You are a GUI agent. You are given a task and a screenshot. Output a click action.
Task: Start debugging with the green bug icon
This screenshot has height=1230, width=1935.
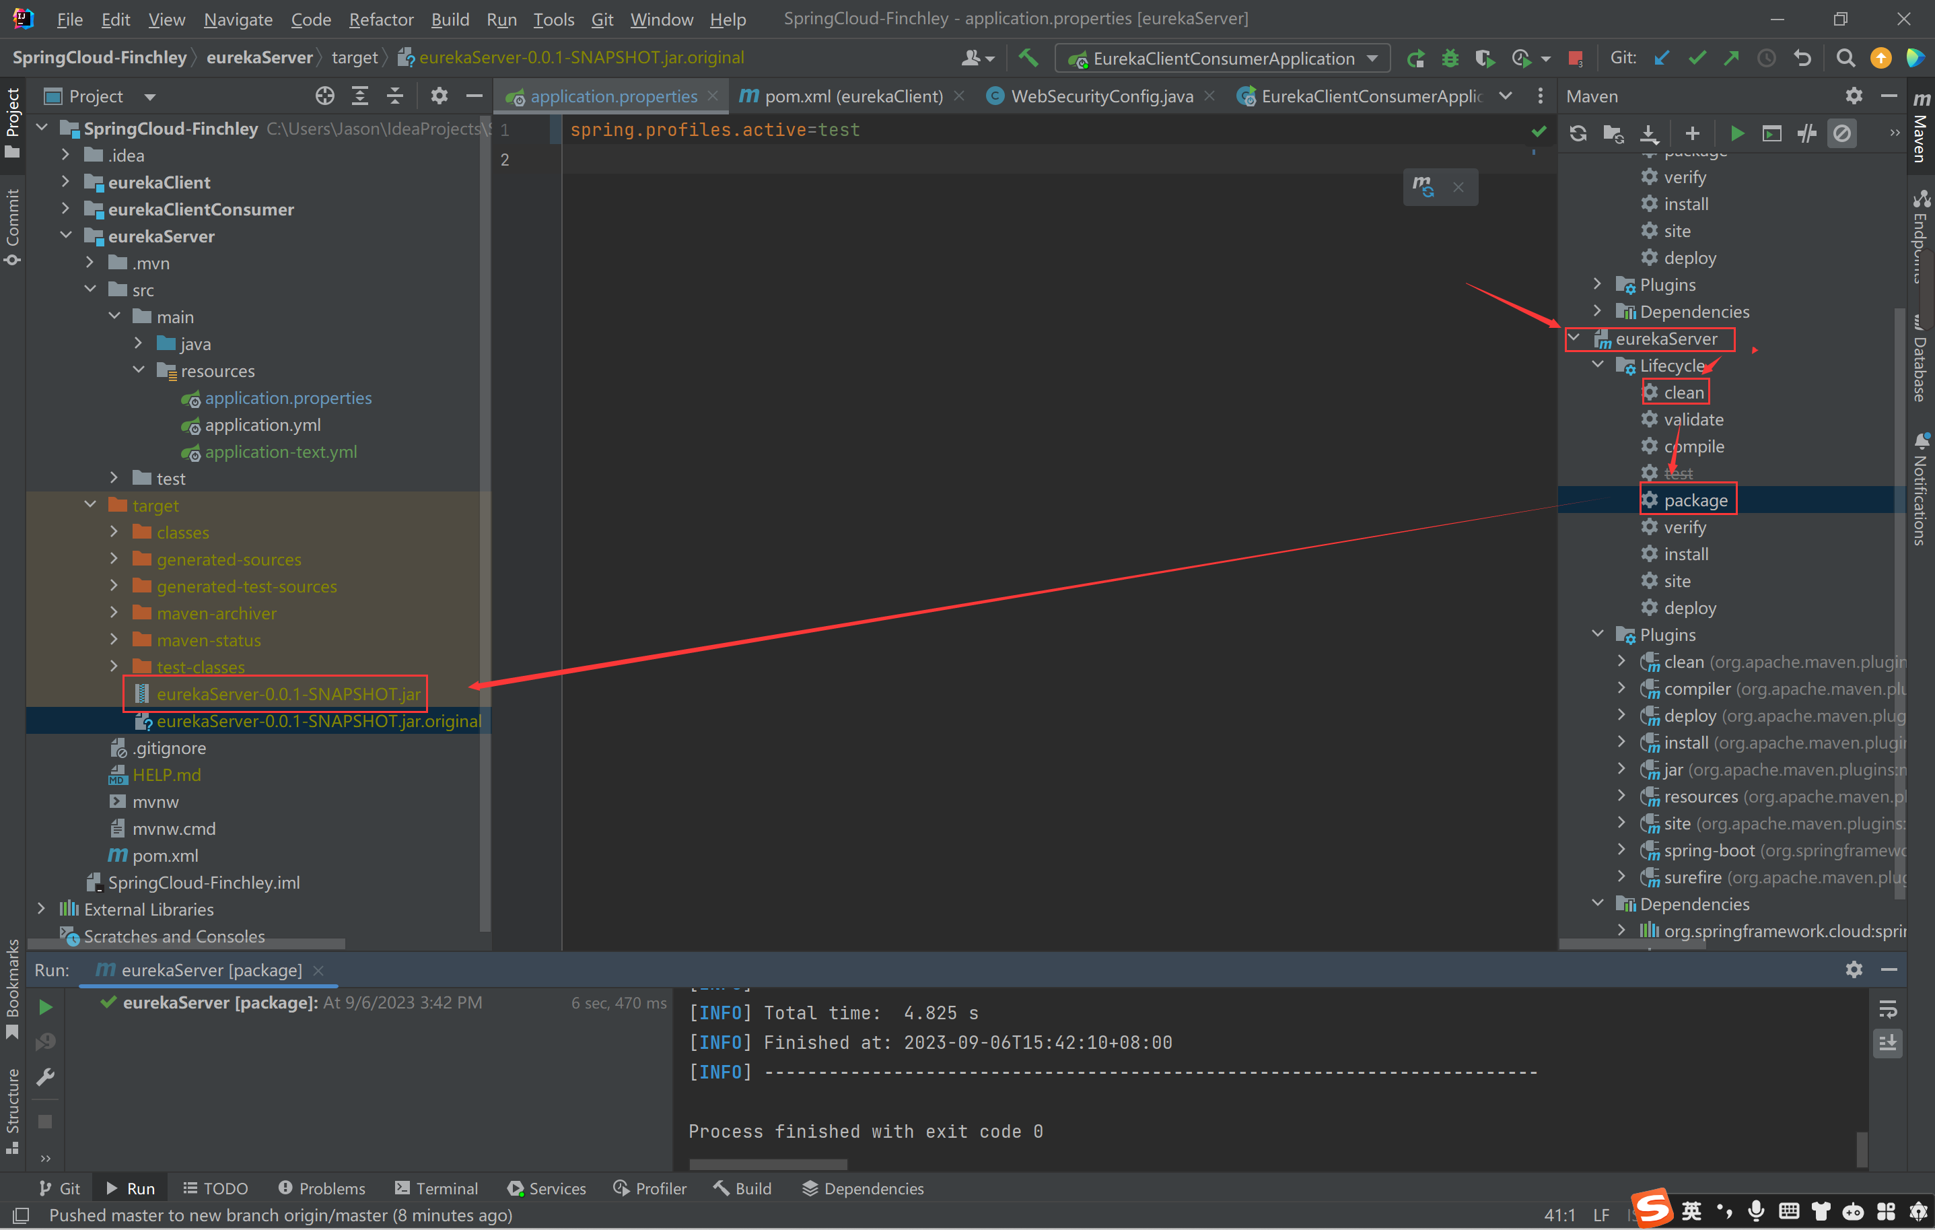click(1450, 58)
